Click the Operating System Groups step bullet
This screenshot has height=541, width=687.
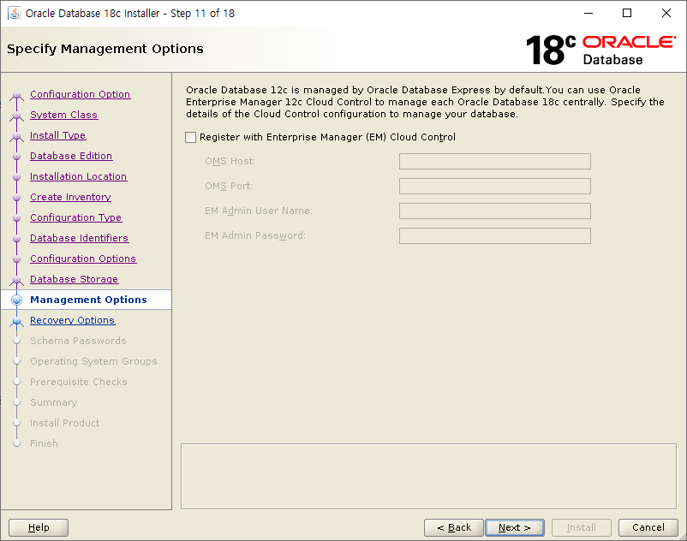point(16,361)
